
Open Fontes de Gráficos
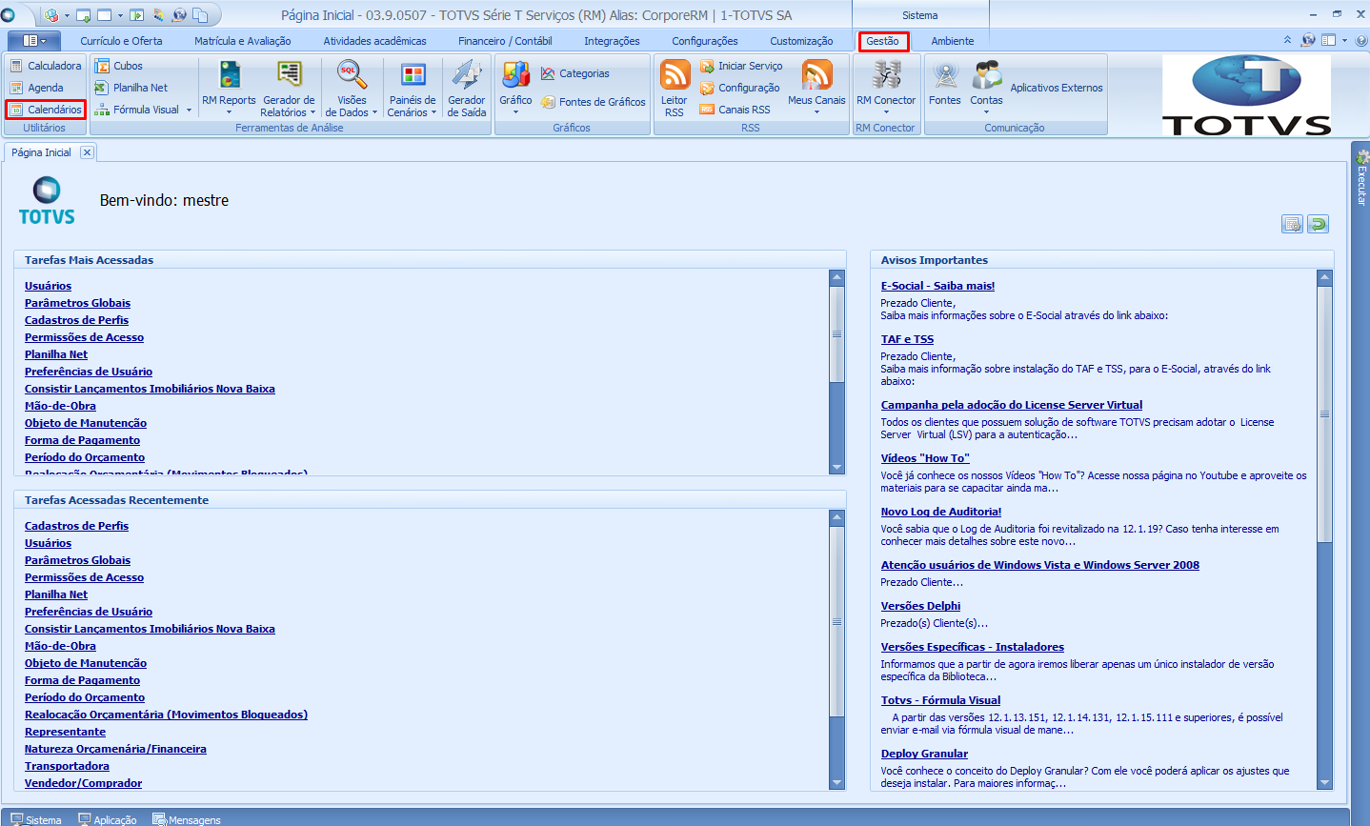tap(593, 102)
